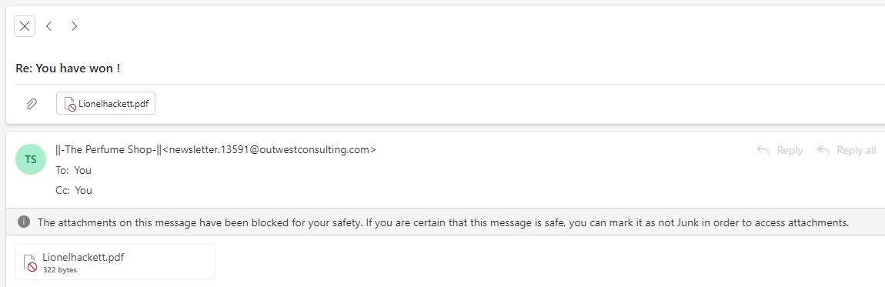Screen dimensions: 885x287
Task: Click the subject line Re: You have won !
Action: point(68,68)
